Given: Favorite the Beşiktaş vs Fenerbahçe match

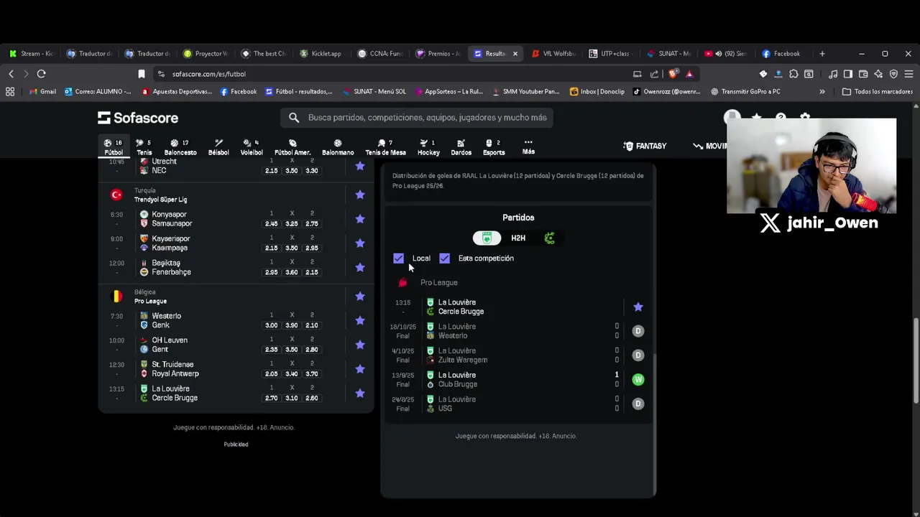Looking at the screenshot, I should [360, 267].
